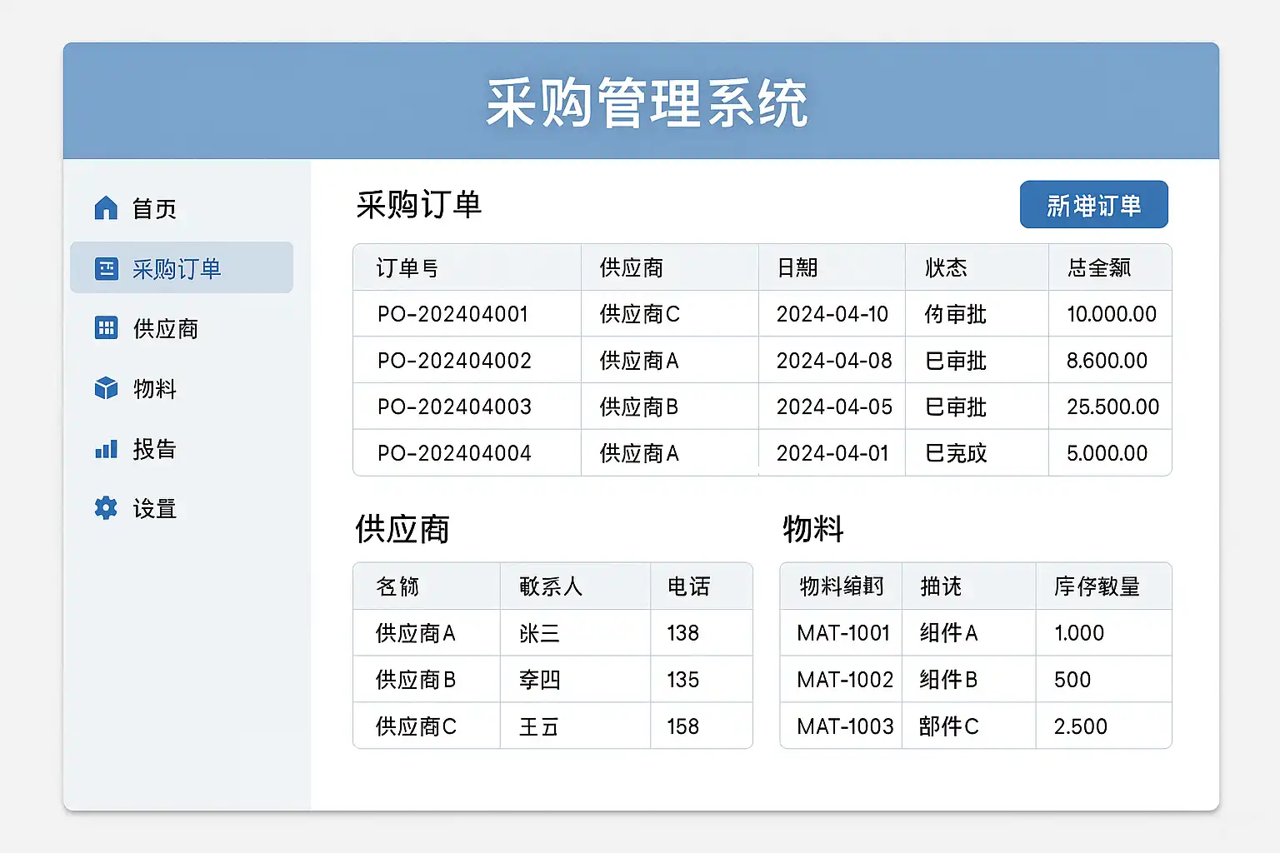Click the 库存数量 column header

point(1097,586)
